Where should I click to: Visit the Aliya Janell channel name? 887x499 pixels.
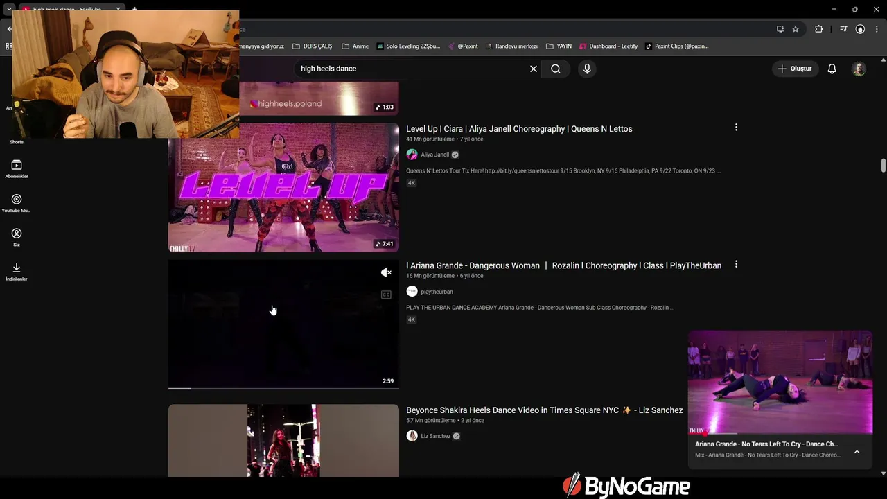435,155
